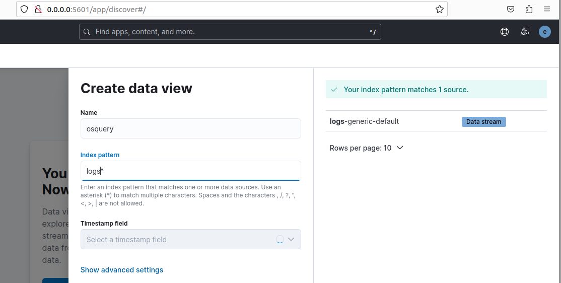Viewport: 561px width, 283px height.
Task: Click the shield tracking protection icon
Action: pos(24,9)
